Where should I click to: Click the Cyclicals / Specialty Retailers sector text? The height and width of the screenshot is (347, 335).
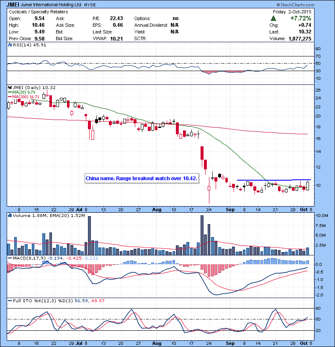point(39,12)
